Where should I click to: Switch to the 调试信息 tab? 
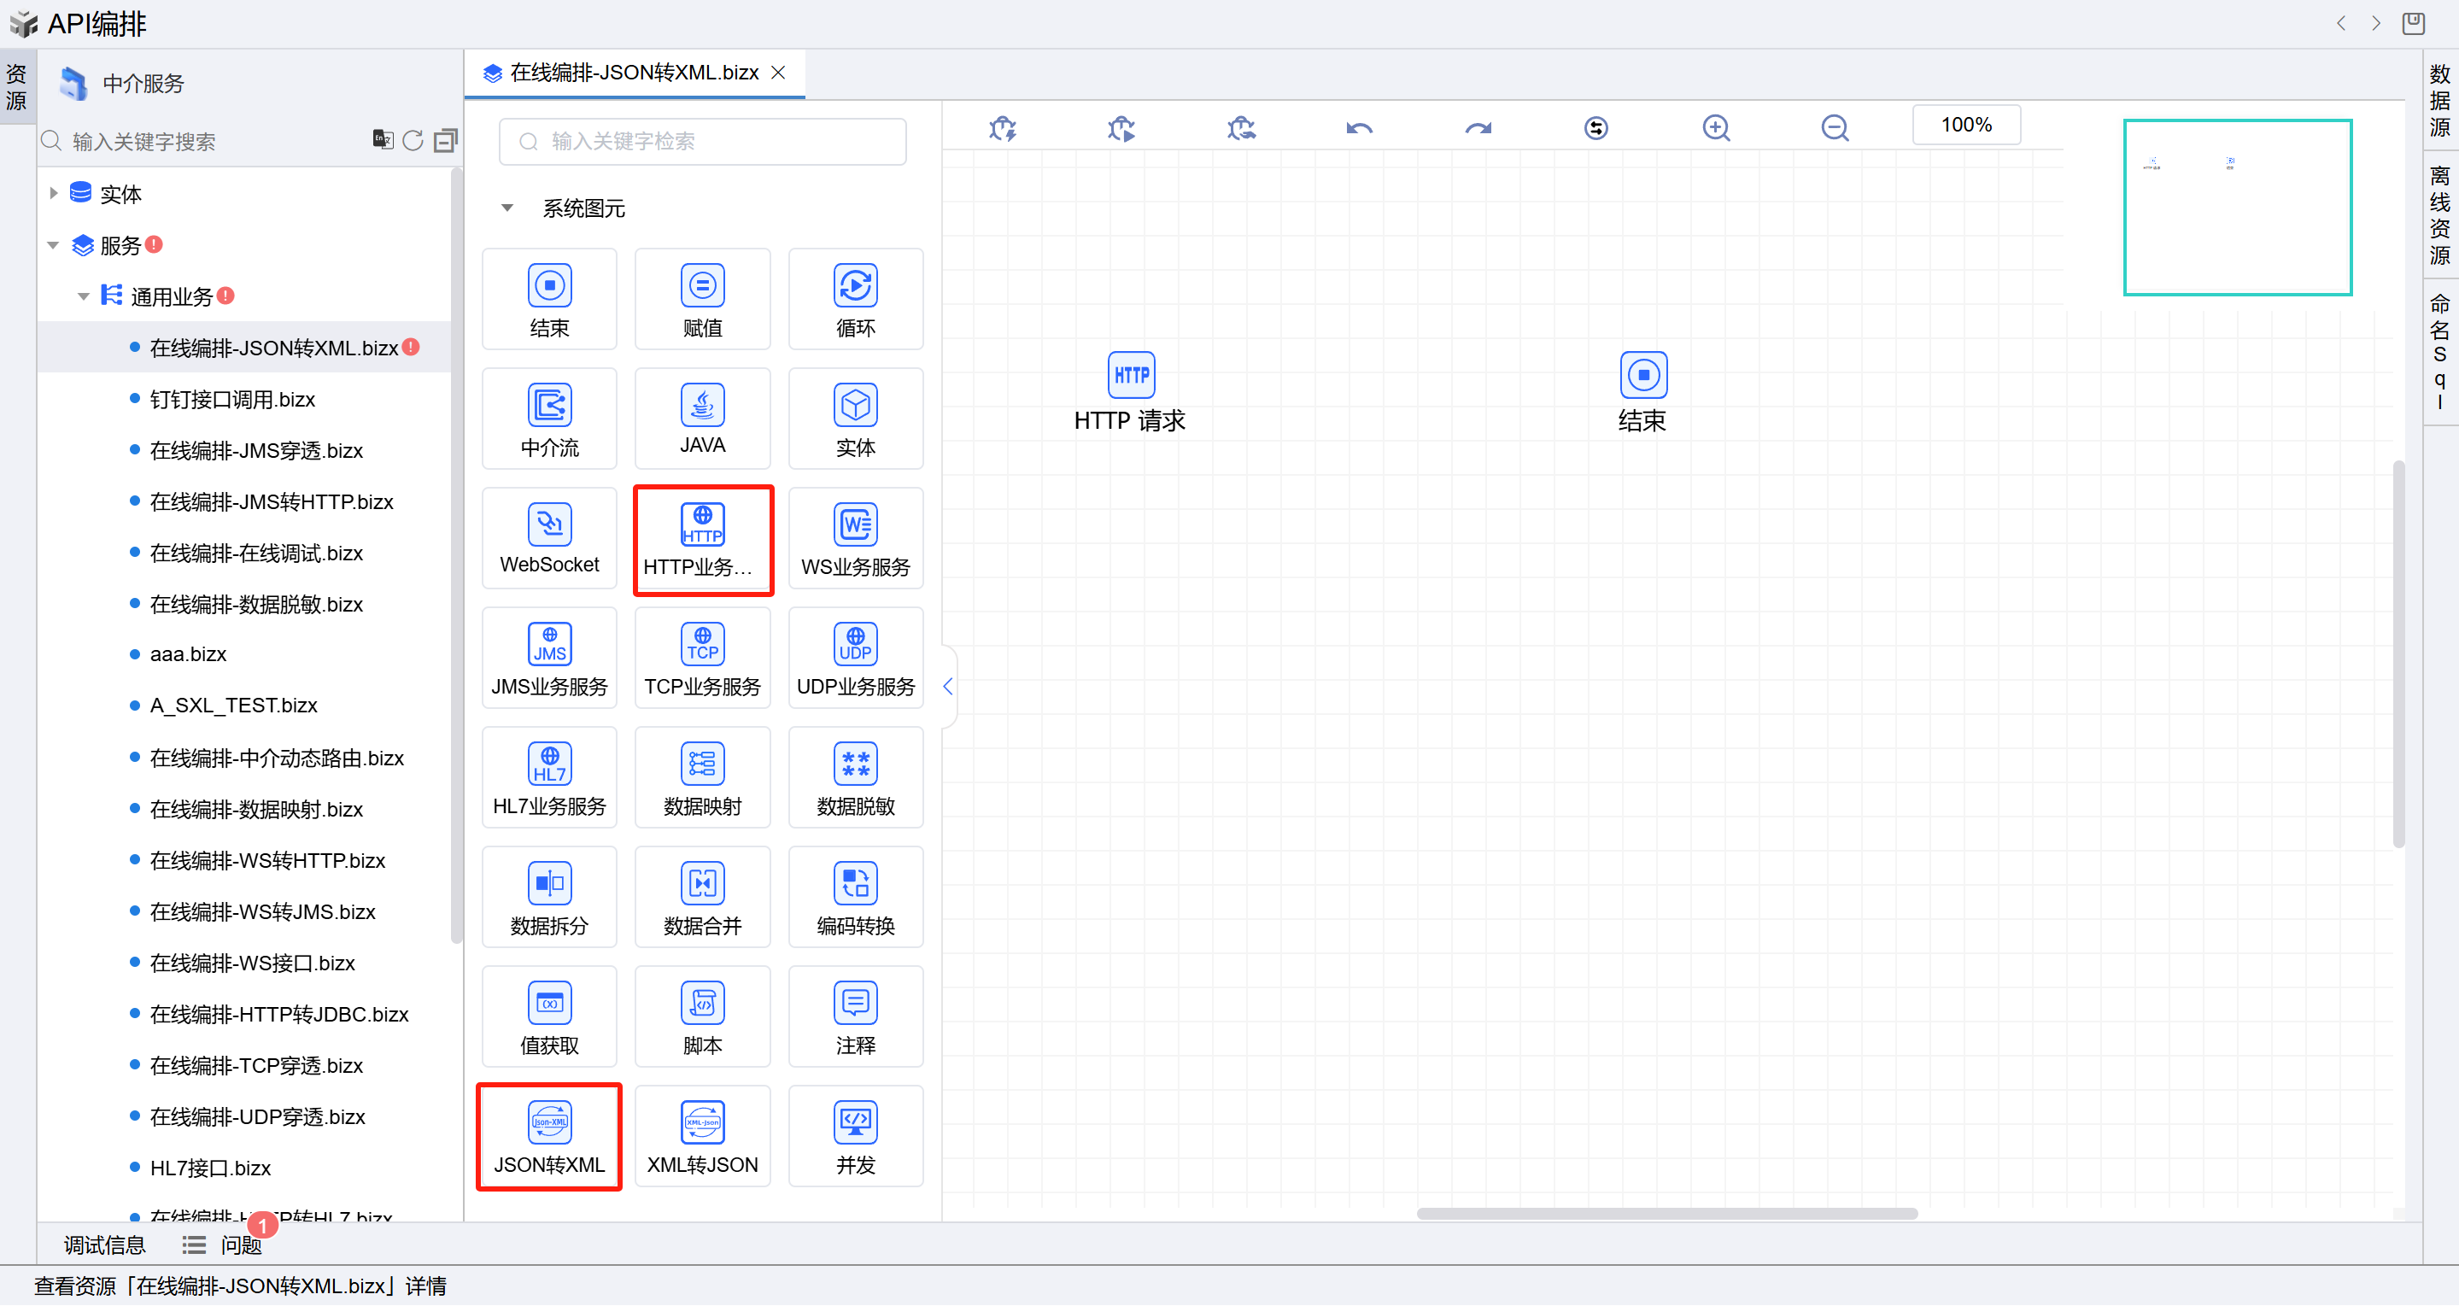click(104, 1245)
